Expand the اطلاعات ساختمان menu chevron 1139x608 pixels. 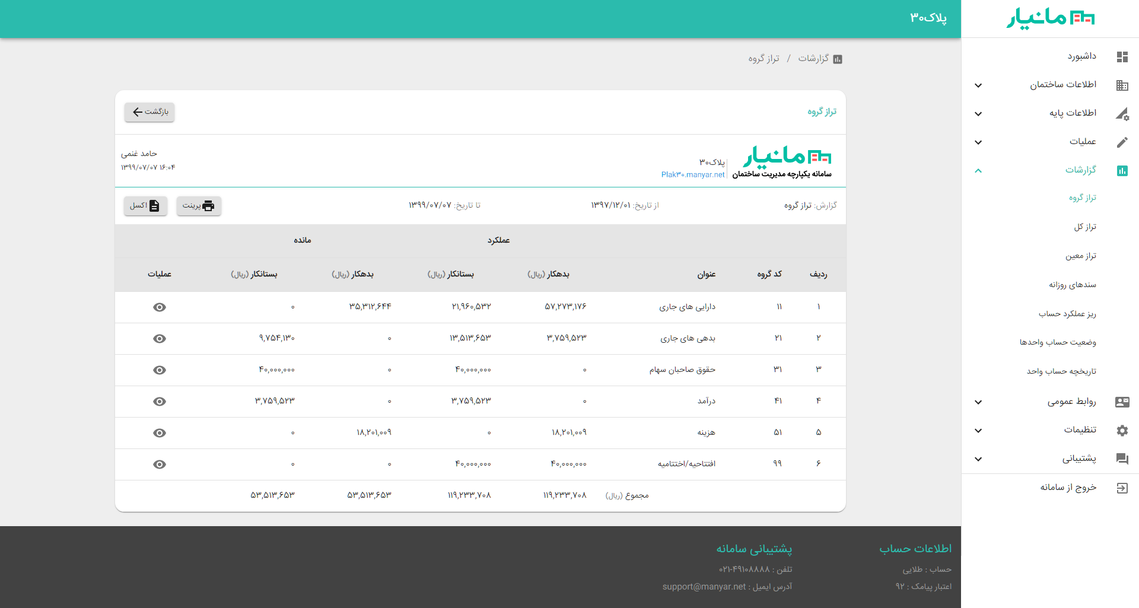point(978,85)
